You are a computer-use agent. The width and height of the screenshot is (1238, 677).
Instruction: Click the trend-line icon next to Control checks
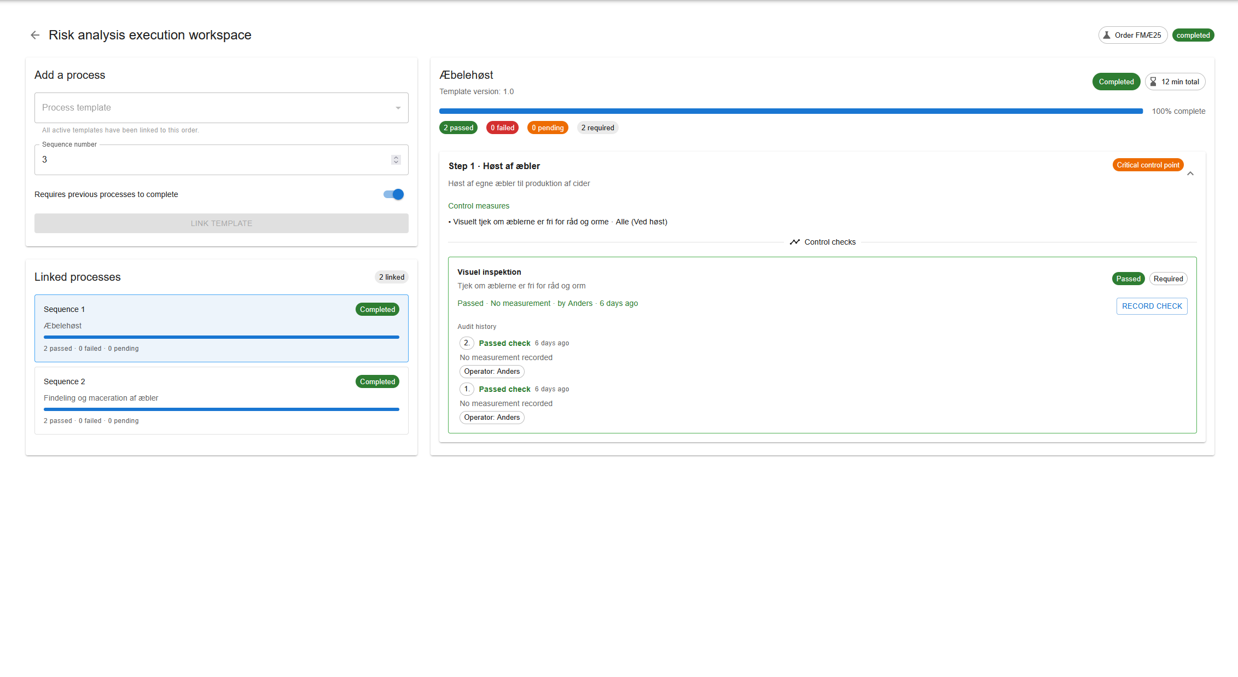[795, 241]
